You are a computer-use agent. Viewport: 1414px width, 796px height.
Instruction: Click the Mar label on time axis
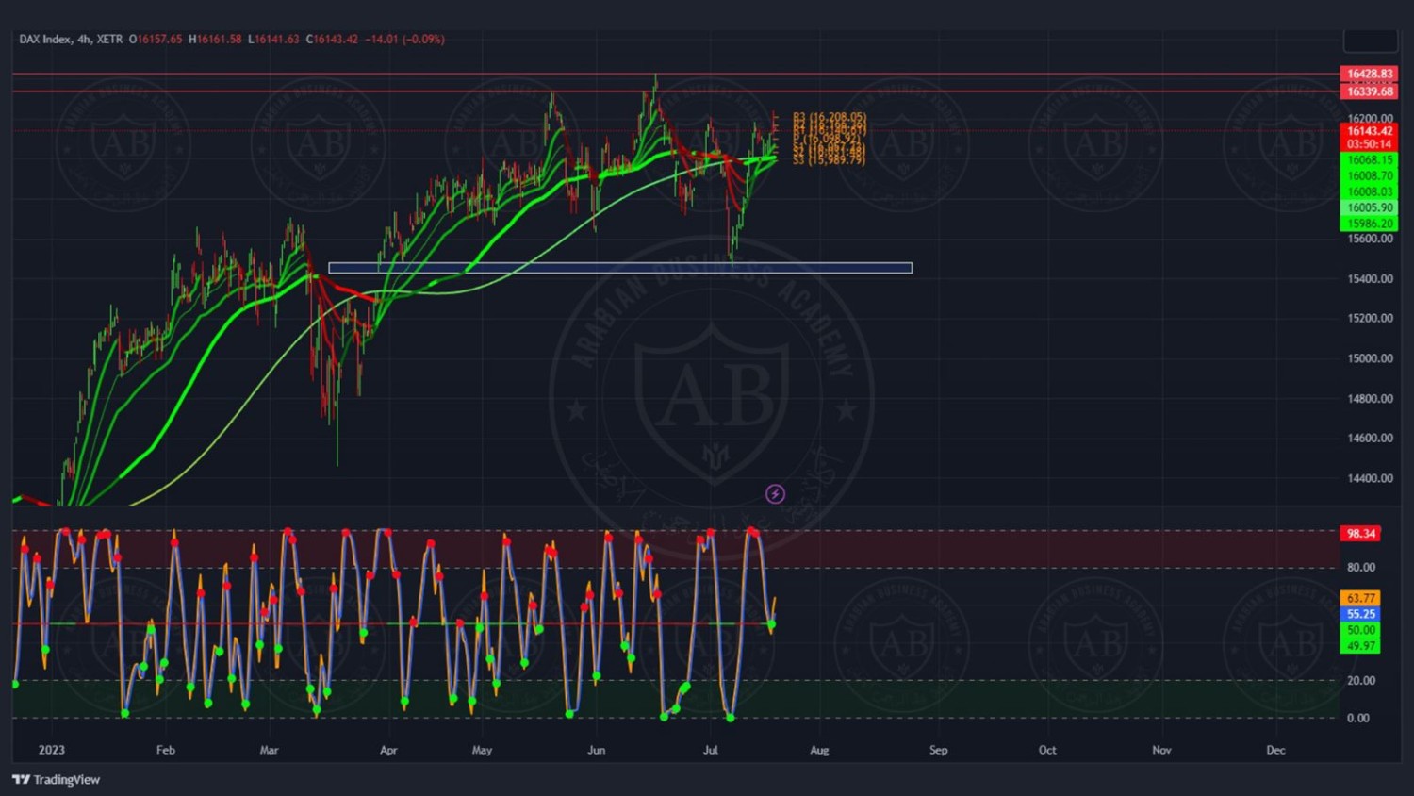270,751
